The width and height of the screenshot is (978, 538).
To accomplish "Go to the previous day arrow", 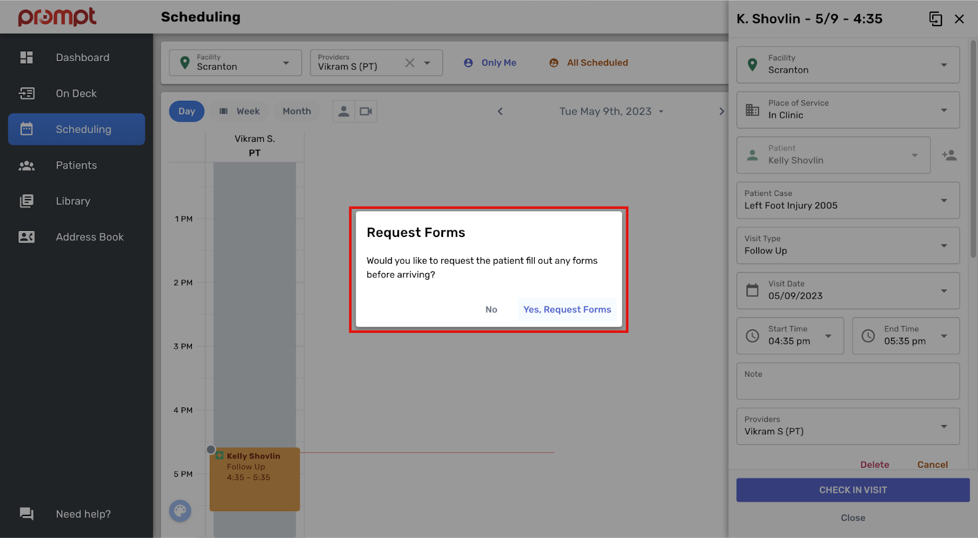I will point(500,111).
